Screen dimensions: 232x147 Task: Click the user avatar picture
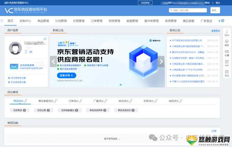point(15,48)
